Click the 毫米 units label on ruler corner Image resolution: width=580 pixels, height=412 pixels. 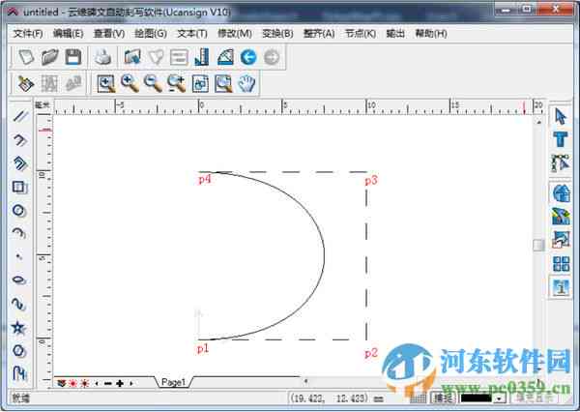tap(43, 105)
